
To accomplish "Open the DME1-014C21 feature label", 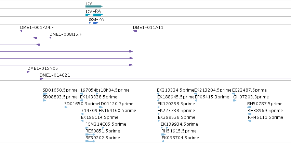I will [55, 75].
